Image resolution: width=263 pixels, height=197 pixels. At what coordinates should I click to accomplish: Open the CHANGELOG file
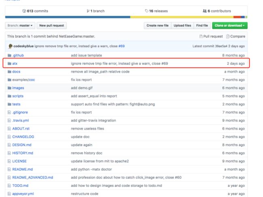click(x=23, y=137)
